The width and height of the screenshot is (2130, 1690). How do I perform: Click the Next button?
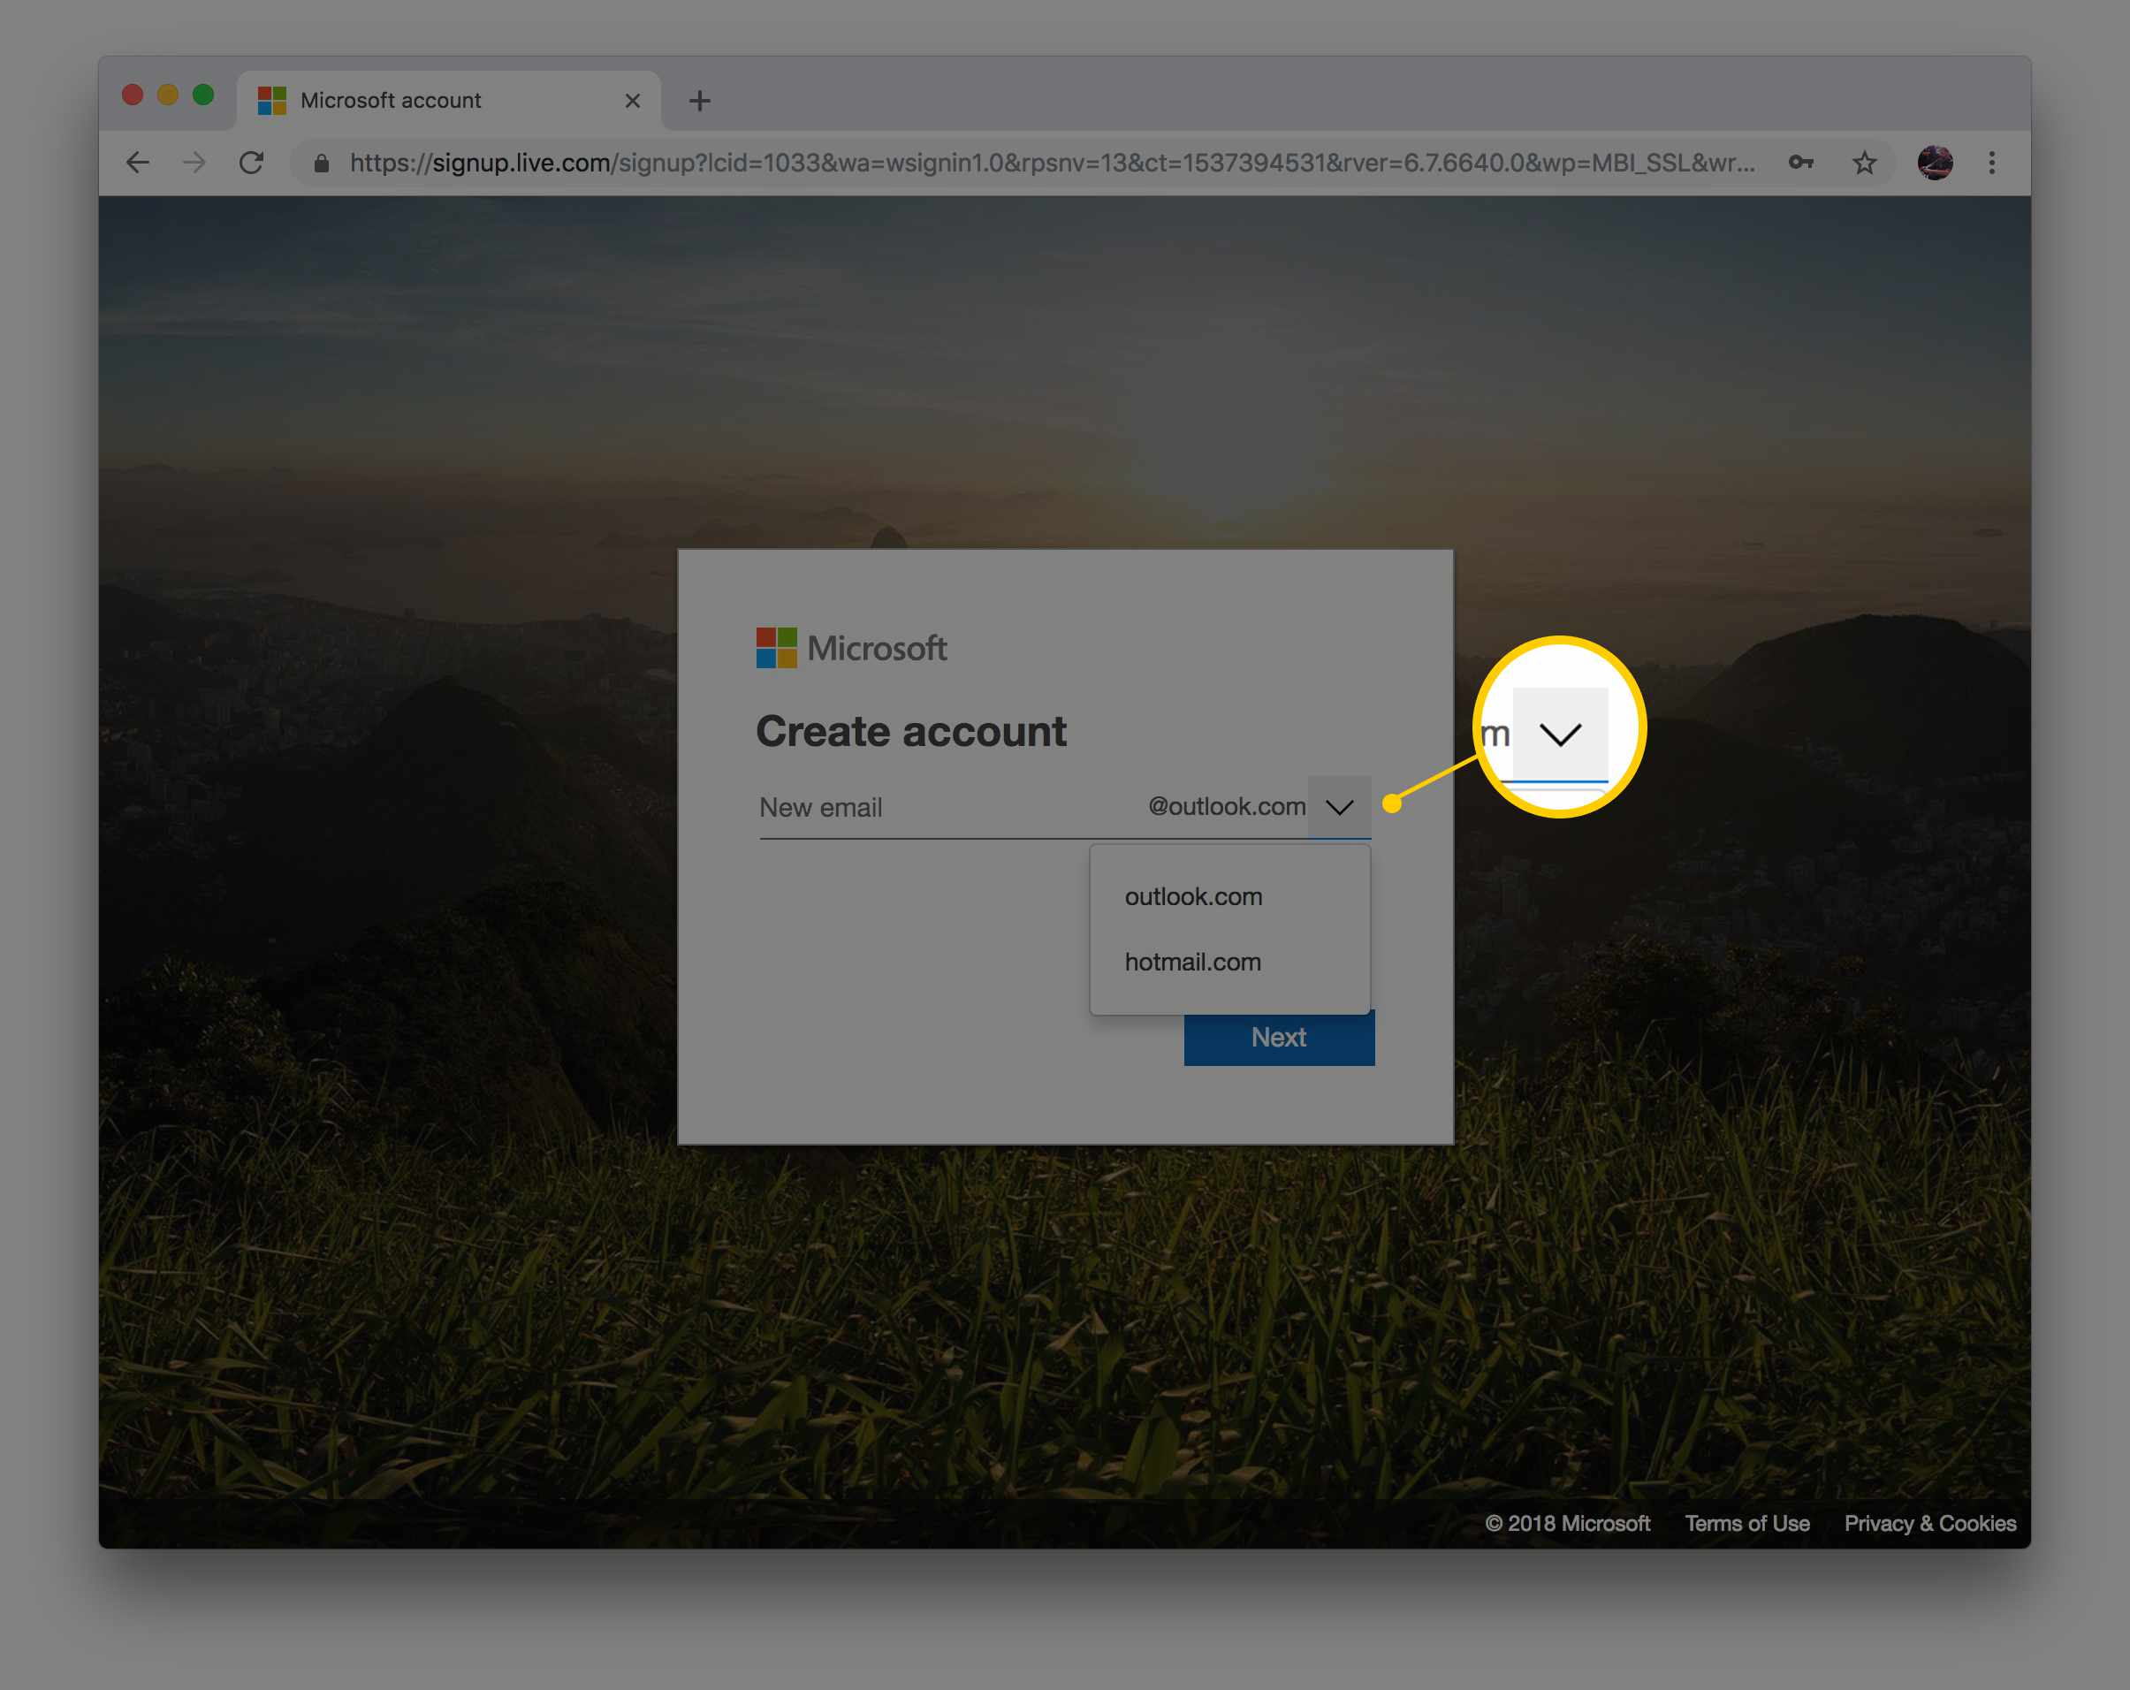pos(1278,1037)
